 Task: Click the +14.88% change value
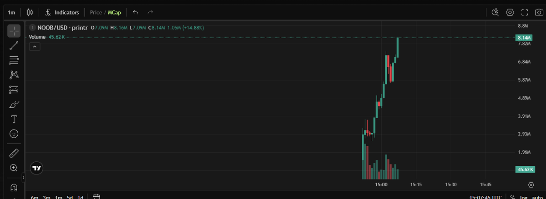pyautogui.click(x=193, y=28)
